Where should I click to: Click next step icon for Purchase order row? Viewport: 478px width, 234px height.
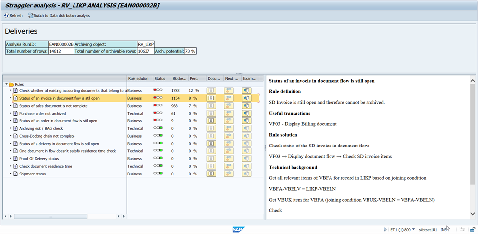pyautogui.click(x=229, y=114)
